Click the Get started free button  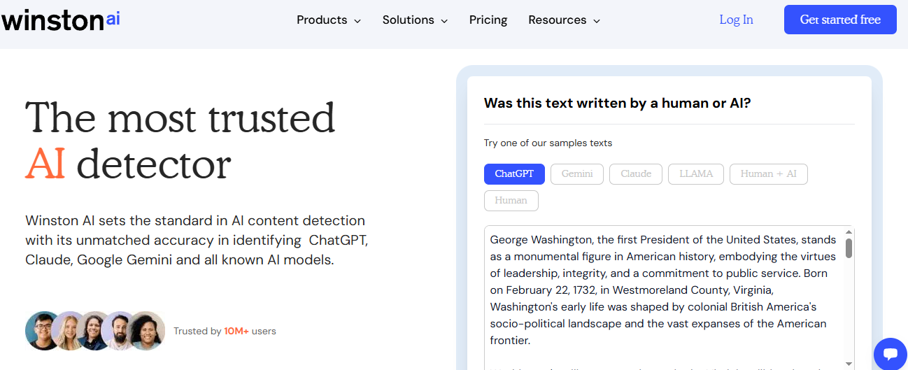[x=840, y=20]
